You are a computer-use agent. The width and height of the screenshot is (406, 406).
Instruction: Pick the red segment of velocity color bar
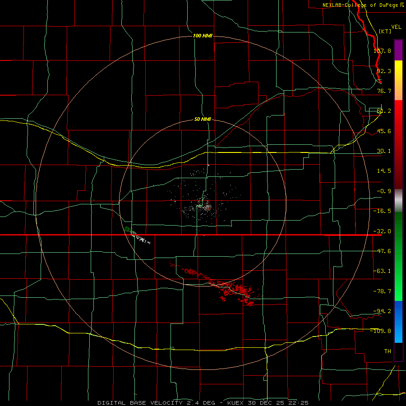tap(398, 144)
